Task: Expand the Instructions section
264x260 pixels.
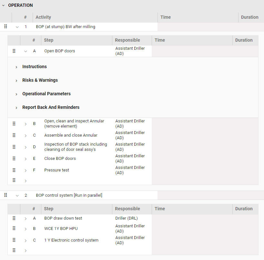Action: pyautogui.click(x=16, y=67)
